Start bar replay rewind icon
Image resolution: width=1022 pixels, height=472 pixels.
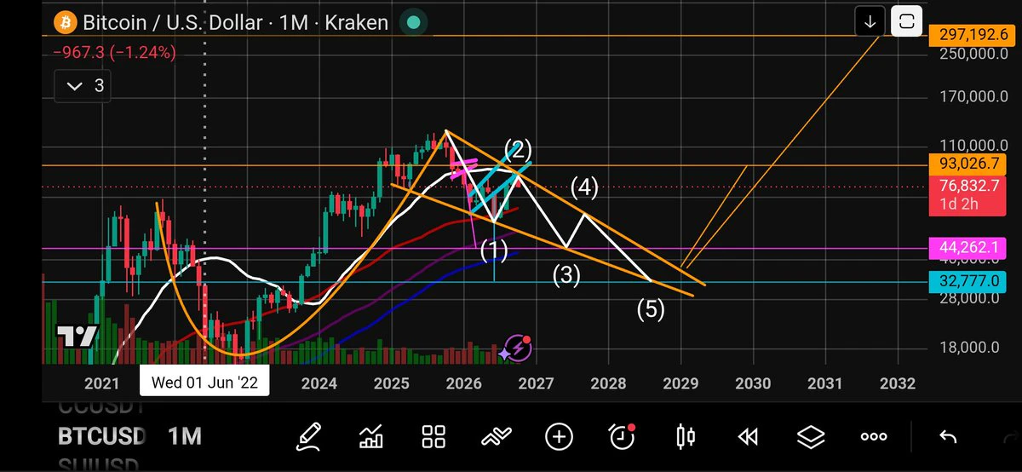[748, 437]
